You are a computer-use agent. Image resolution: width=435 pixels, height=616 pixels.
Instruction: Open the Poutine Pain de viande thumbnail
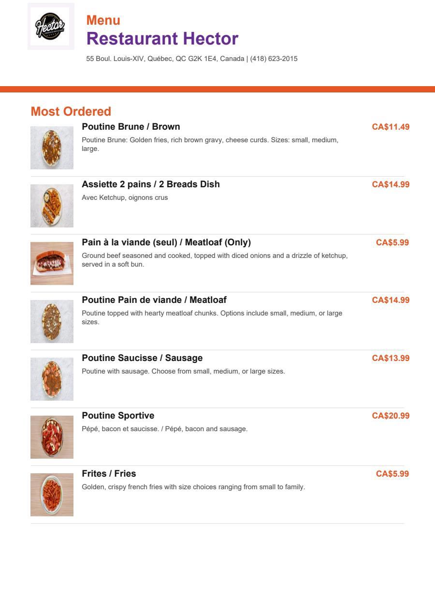coord(52,321)
